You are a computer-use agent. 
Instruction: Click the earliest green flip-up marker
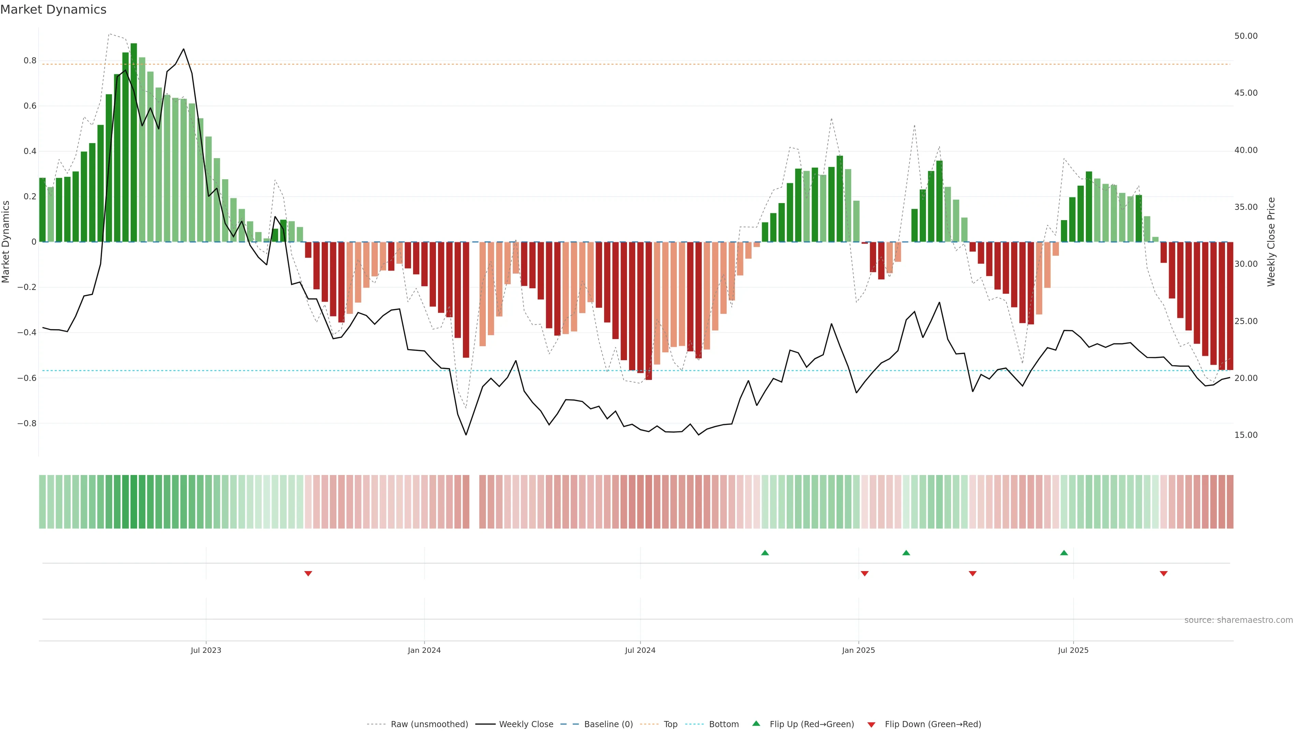pyautogui.click(x=765, y=553)
